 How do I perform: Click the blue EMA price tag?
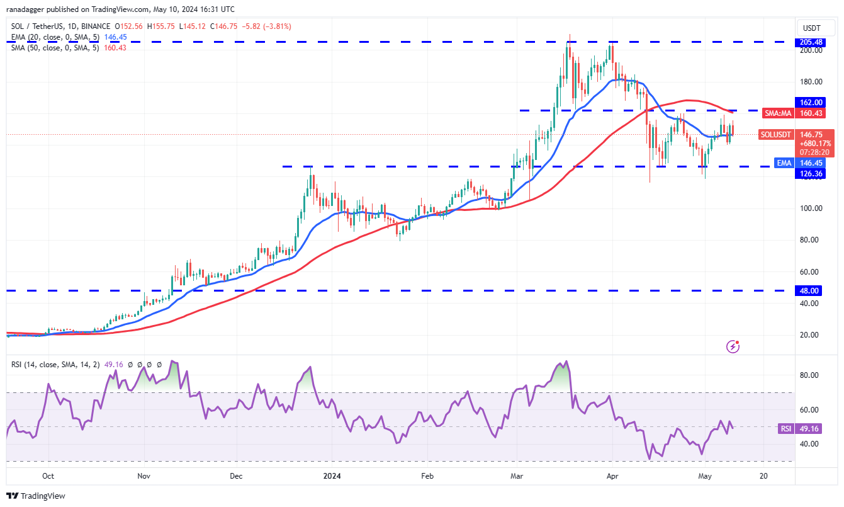(783, 162)
